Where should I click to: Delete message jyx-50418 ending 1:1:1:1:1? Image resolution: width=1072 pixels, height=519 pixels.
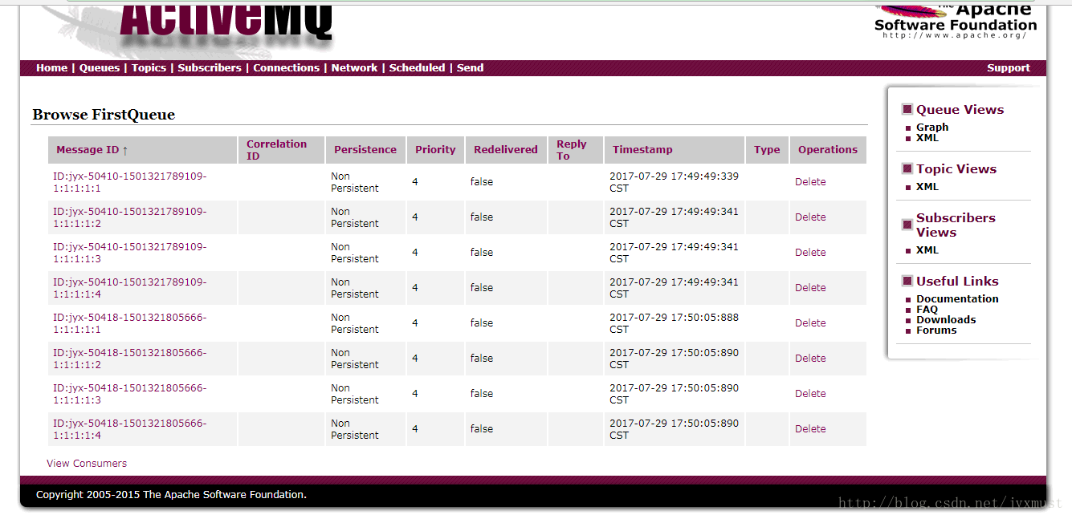coord(810,323)
